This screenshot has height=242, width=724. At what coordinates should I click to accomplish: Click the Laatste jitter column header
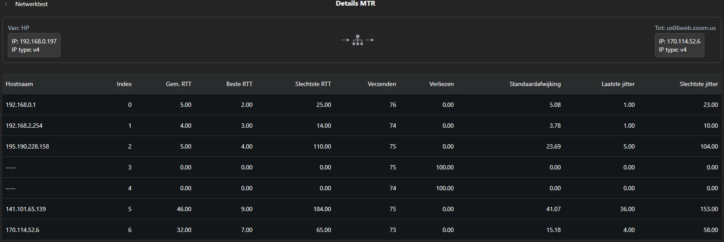coord(618,84)
